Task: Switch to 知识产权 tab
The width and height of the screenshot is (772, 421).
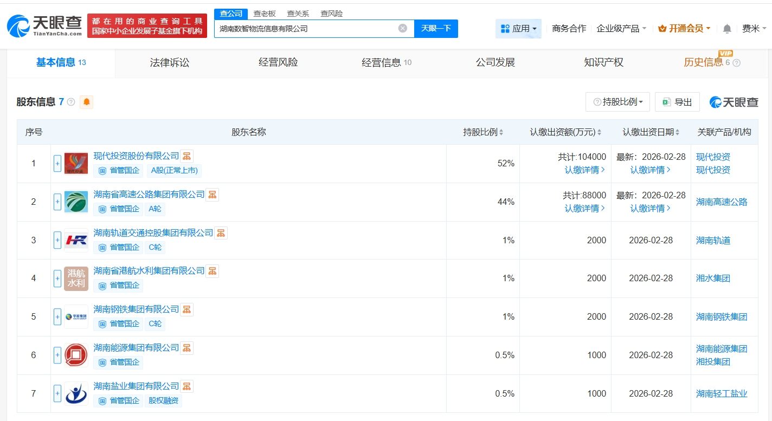Action: pyautogui.click(x=603, y=62)
